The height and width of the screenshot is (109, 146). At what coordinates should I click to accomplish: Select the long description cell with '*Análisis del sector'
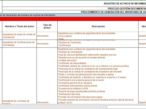point(98,76)
